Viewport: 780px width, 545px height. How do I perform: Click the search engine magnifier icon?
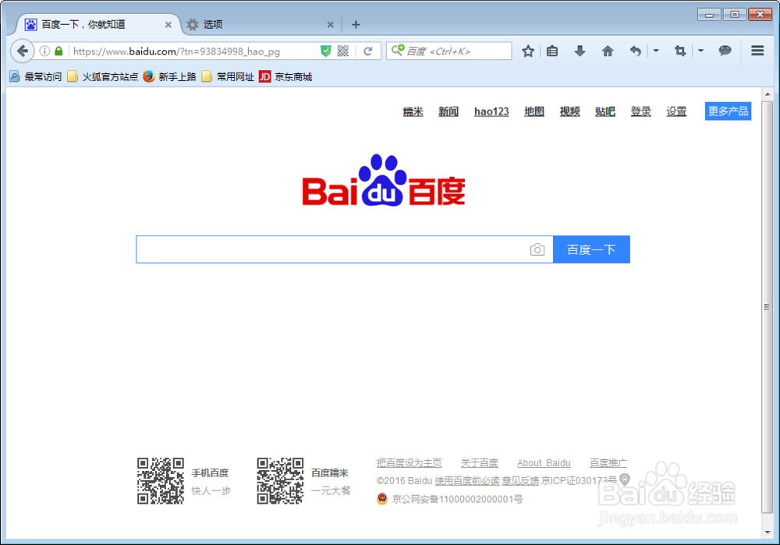398,50
